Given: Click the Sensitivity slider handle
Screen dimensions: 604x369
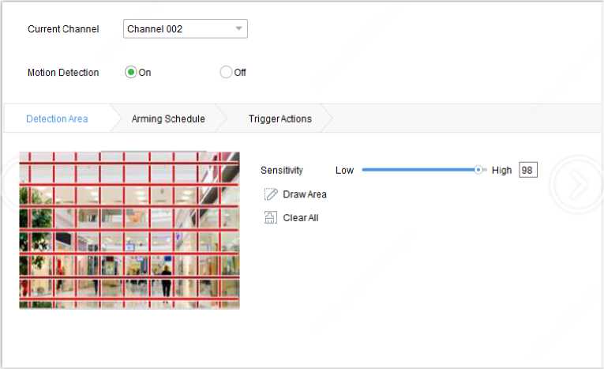Looking at the screenshot, I should 479,170.
